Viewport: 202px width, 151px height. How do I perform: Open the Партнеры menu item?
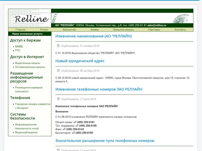(x=154, y=30)
